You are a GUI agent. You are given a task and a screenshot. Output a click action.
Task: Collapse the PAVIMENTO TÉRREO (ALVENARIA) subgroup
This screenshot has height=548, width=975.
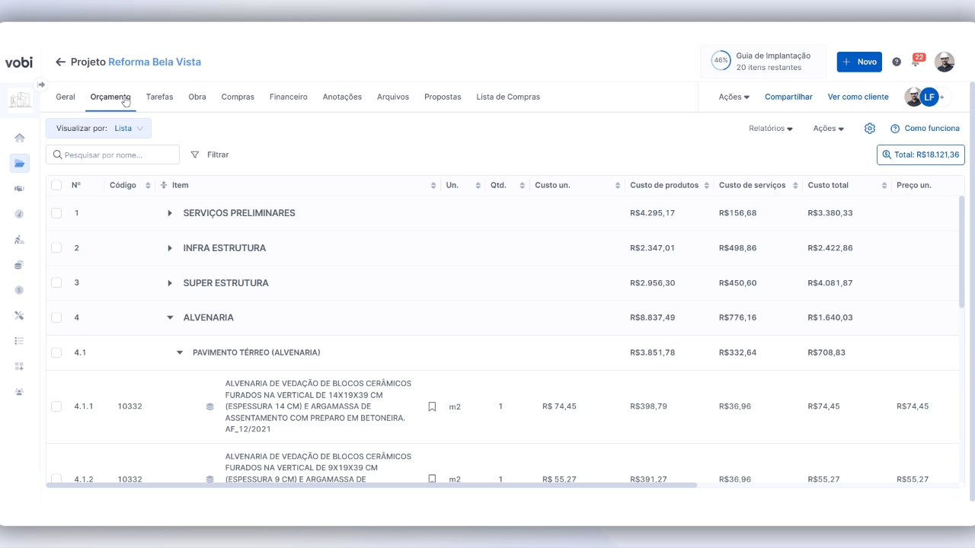click(180, 352)
